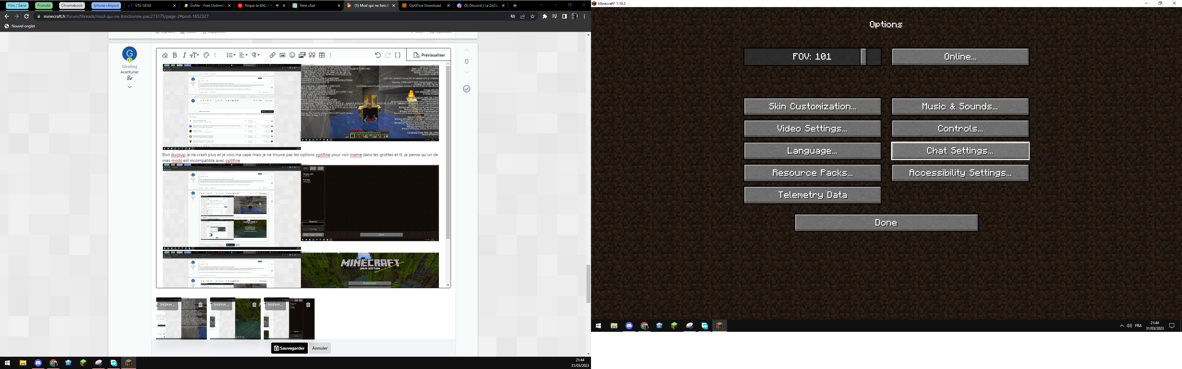
Task: Click the Prévisualiser preview button
Action: pos(429,55)
